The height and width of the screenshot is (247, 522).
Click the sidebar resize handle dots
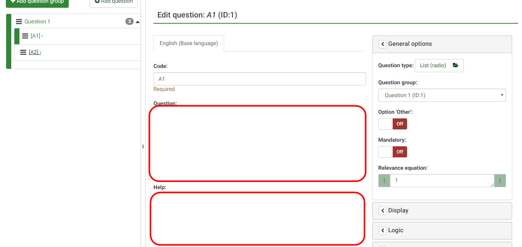pyautogui.click(x=143, y=146)
